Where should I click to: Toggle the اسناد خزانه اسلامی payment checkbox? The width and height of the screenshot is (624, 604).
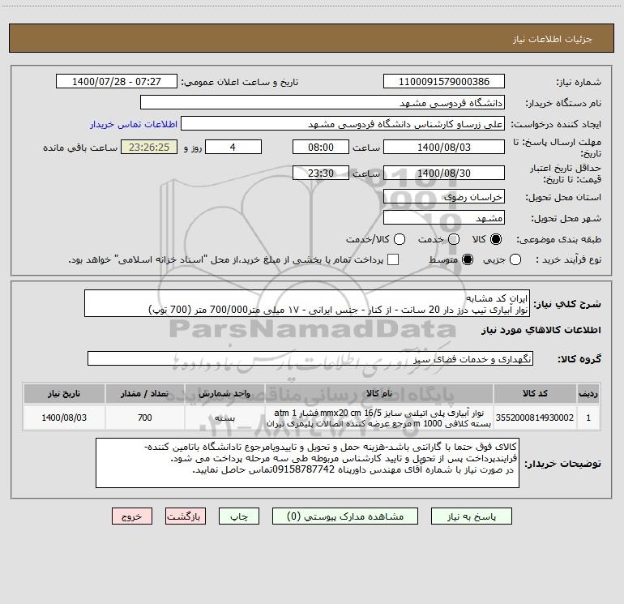(393, 259)
